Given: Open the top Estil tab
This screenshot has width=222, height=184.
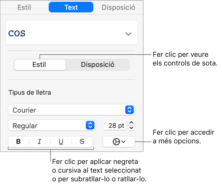Looking at the screenshot, I should pyautogui.click(x=24, y=7).
